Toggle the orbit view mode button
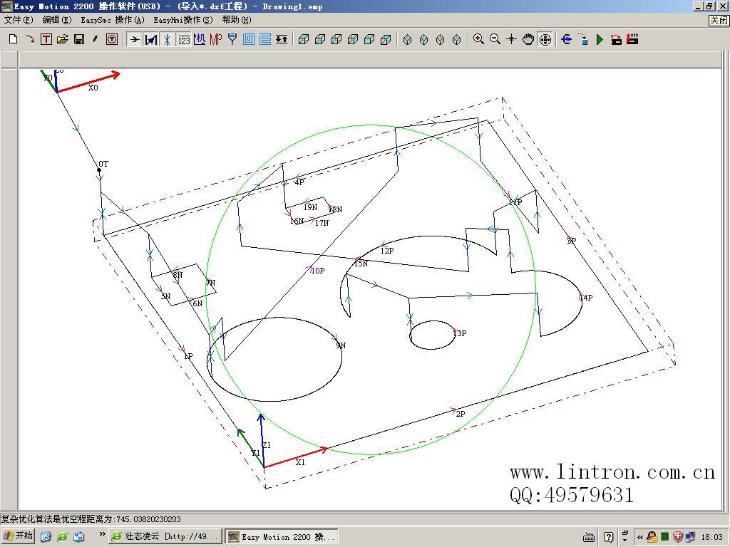The width and height of the screenshot is (730, 547). coord(545,39)
